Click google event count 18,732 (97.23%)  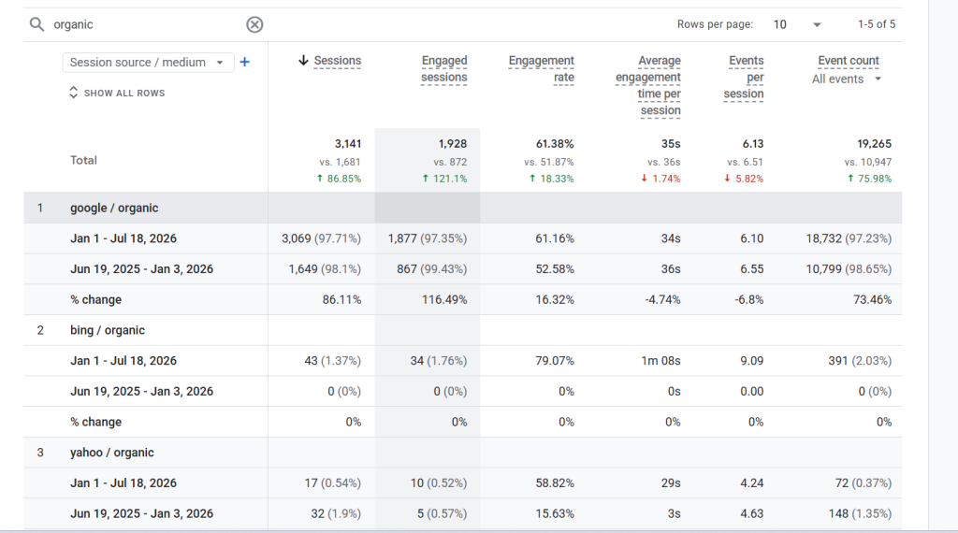click(x=849, y=238)
